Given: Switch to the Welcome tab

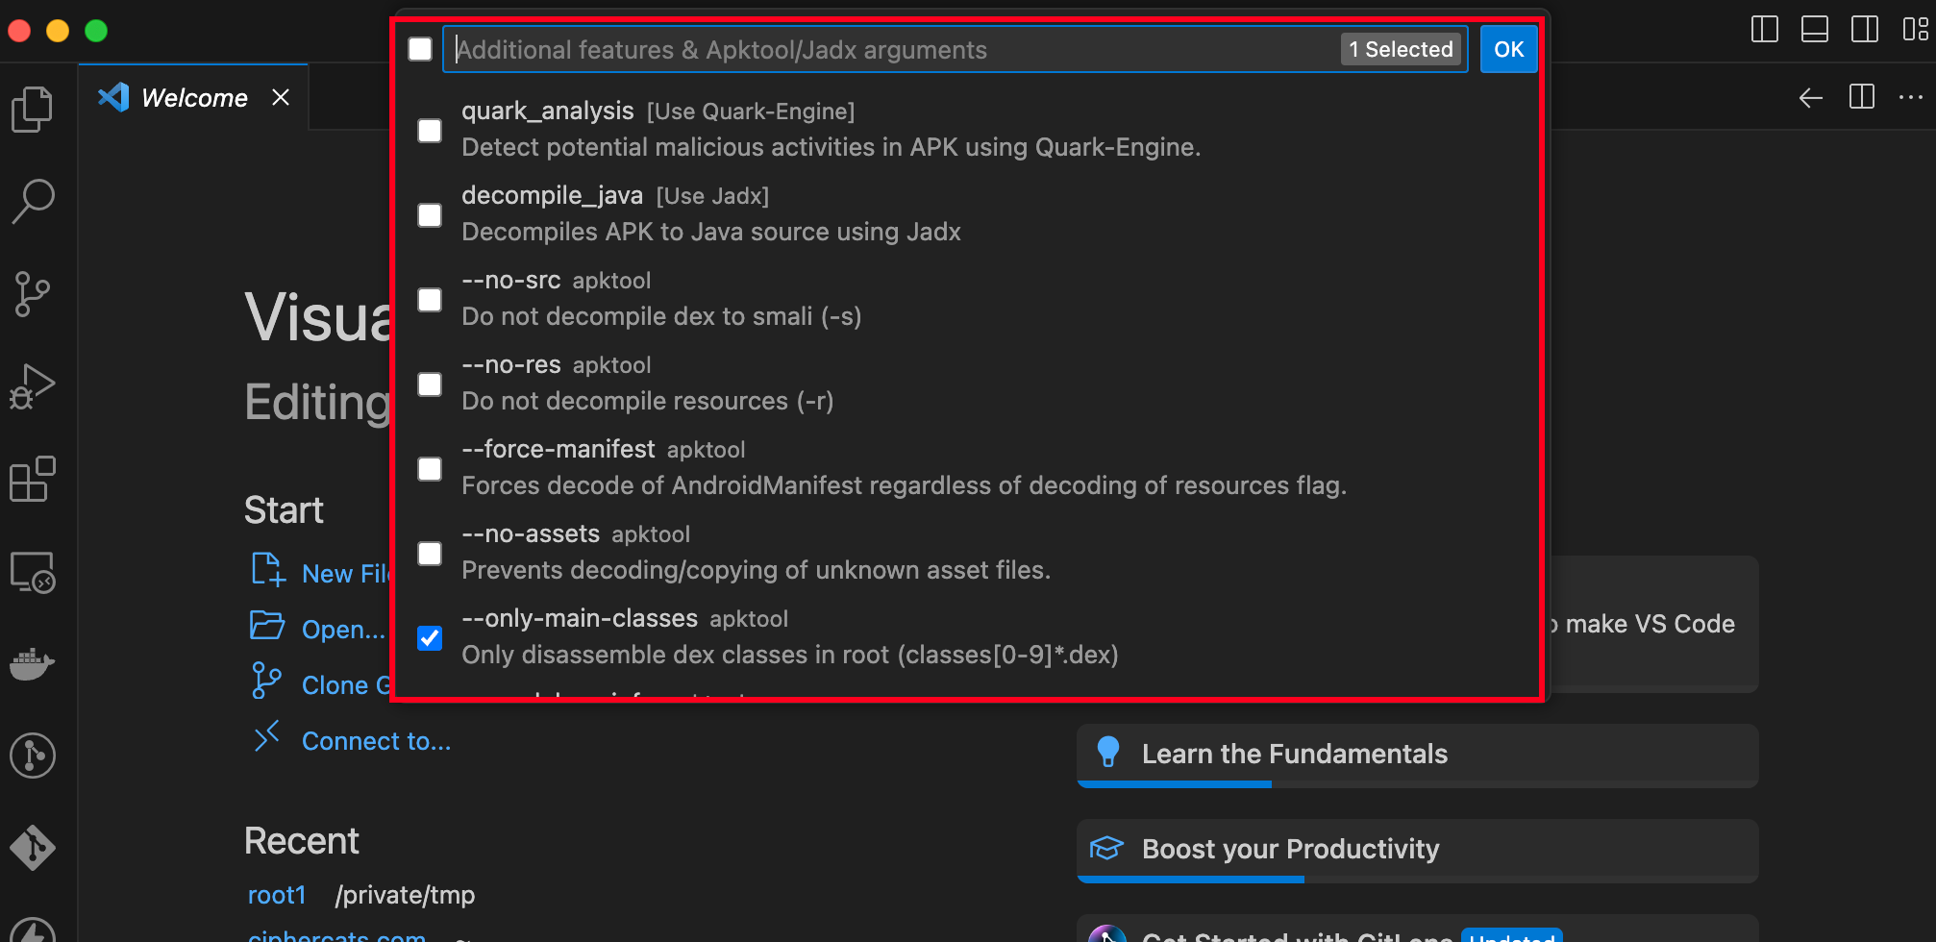Looking at the screenshot, I should coord(193,98).
